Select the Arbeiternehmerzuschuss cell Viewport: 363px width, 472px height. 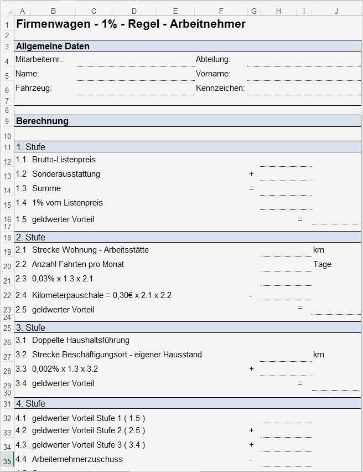coord(77,459)
